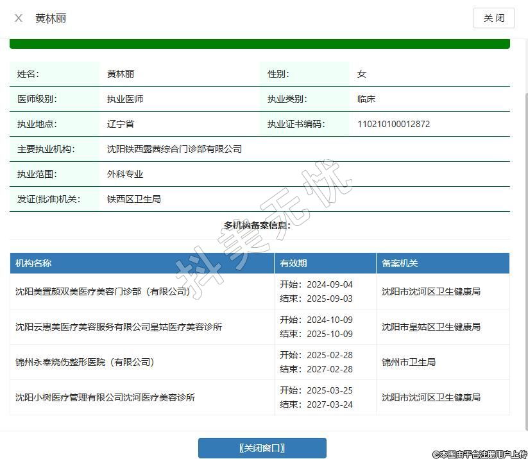The width and height of the screenshot is (528, 459).
Task: Click the 外科专业 practice scope value
Action: tap(125, 174)
